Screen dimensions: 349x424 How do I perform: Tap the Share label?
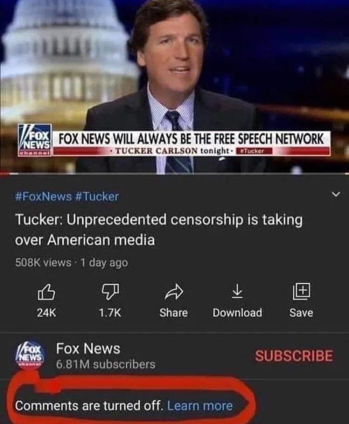point(174,313)
